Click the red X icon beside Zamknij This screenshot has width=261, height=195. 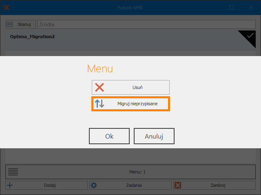pos(178,185)
